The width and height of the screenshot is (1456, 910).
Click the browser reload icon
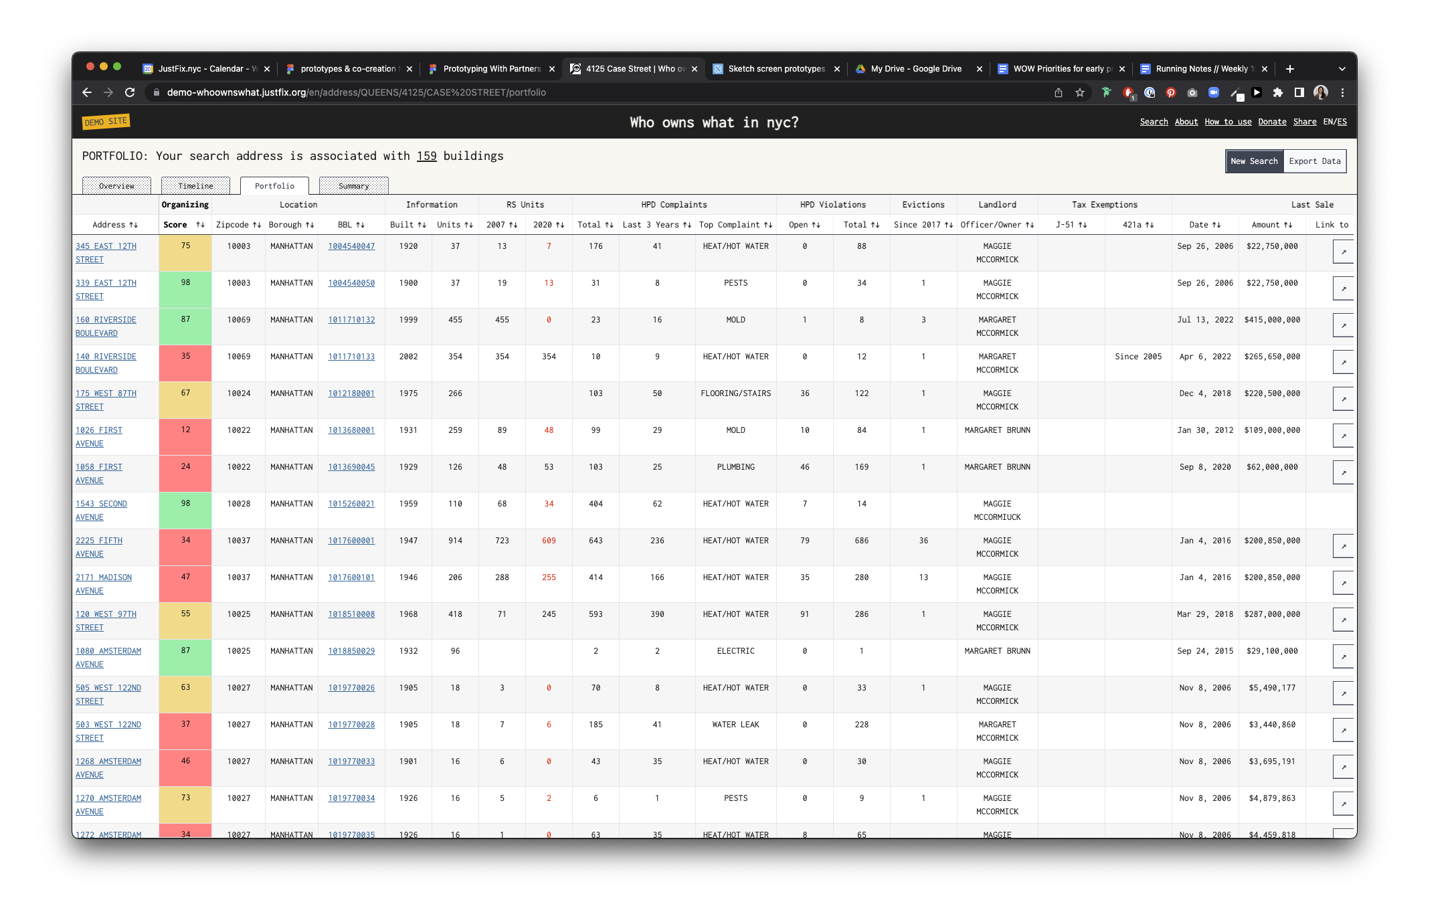[130, 92]
